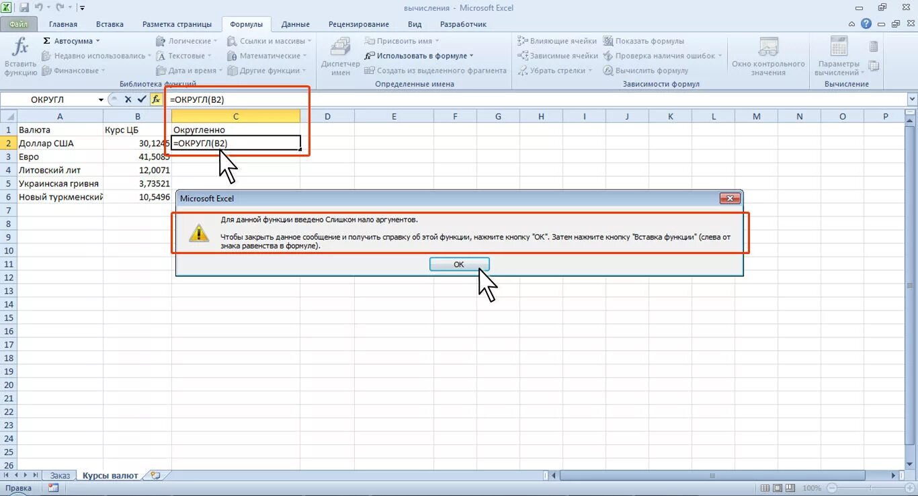
Task: Click macro record icon in status bar
Action: click(x=53, y=488)
